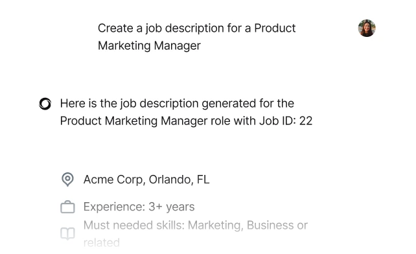This screenshot has width=416, height=254.
Task: Click the "Orlando, FL" location text
Action: [x=179, y=179]
